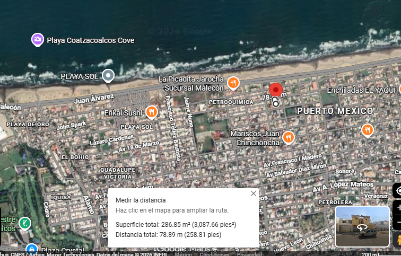Click the Enchiladas EL YAQUI label
401x256 pixels.
361,90
